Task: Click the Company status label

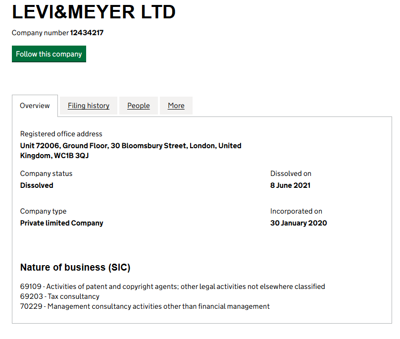Action: click(46, 173)
